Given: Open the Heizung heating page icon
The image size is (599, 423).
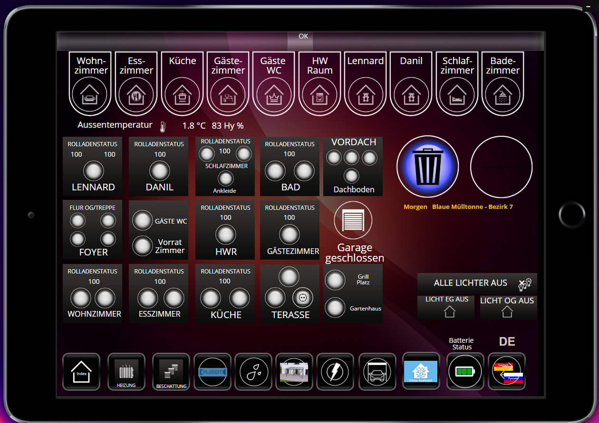Looking at the screenshot, I should 126,372.
